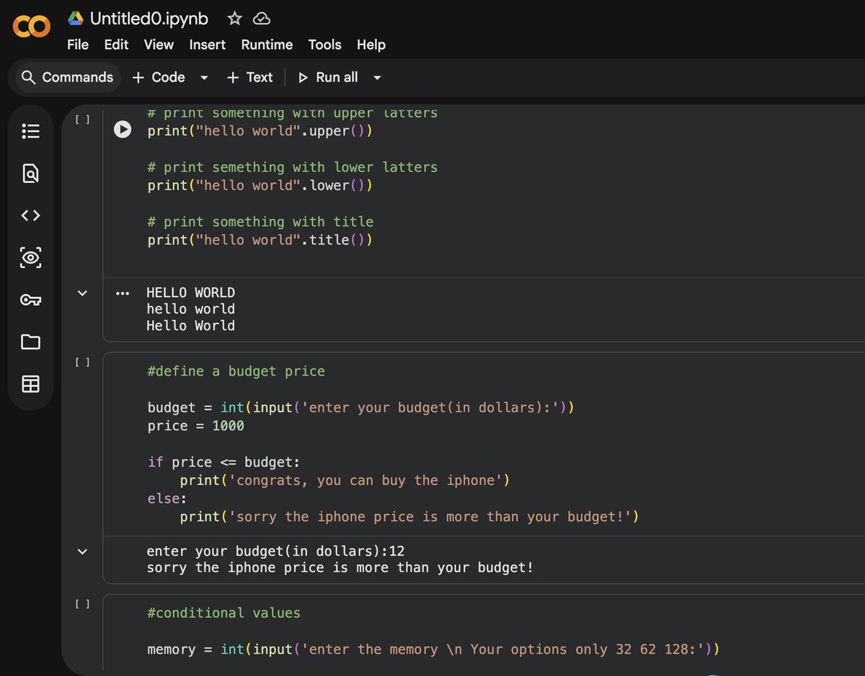
Task: Click the comment '# print something with title'
Action: 260,222
